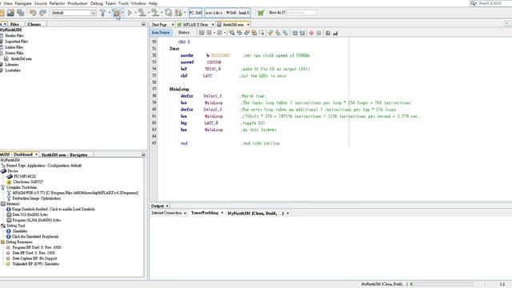The width and height of the screenshot is (512, 288).
Task: Click the Stop Macro Recording icon
Action: click(x=318, y=33)
